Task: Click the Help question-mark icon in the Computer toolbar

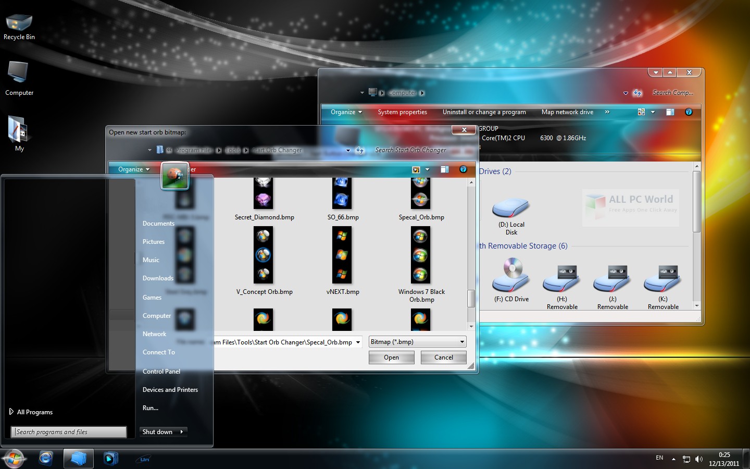Action: pyautogui.click(x=689, y=112)
